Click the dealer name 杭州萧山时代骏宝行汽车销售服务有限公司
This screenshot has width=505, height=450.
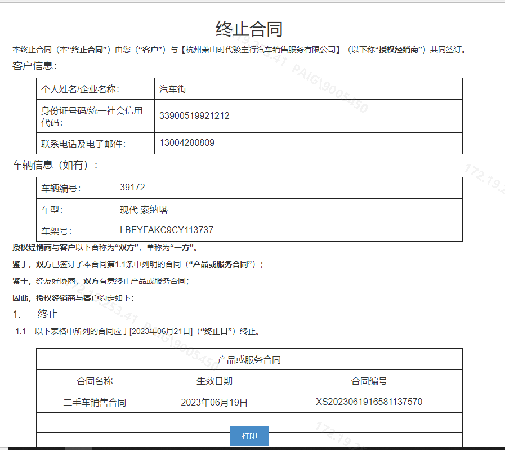[x=261, y=50]
